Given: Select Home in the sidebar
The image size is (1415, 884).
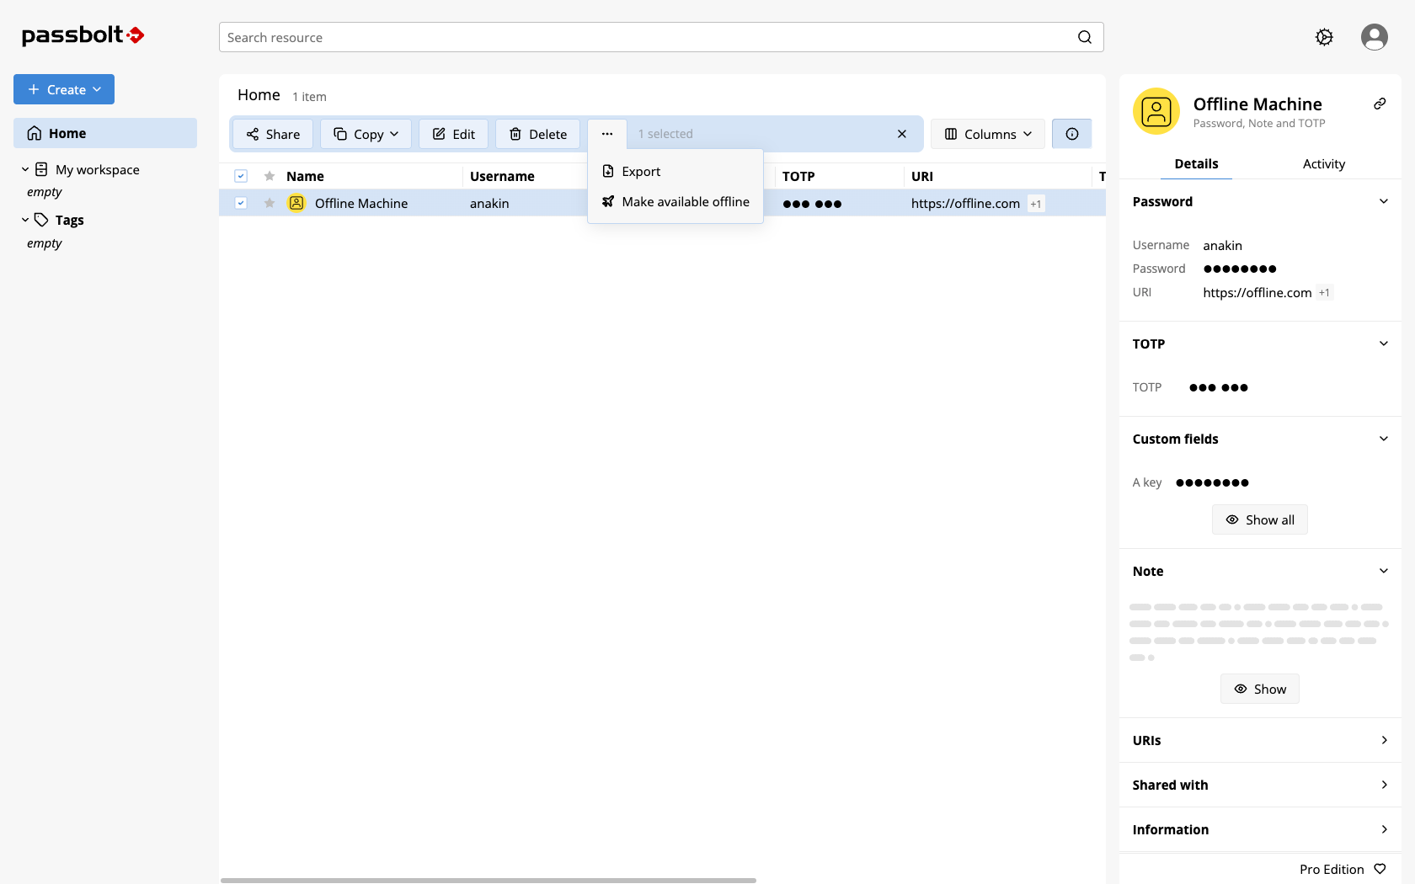Looking at the screenshot, I should [105, 133].
